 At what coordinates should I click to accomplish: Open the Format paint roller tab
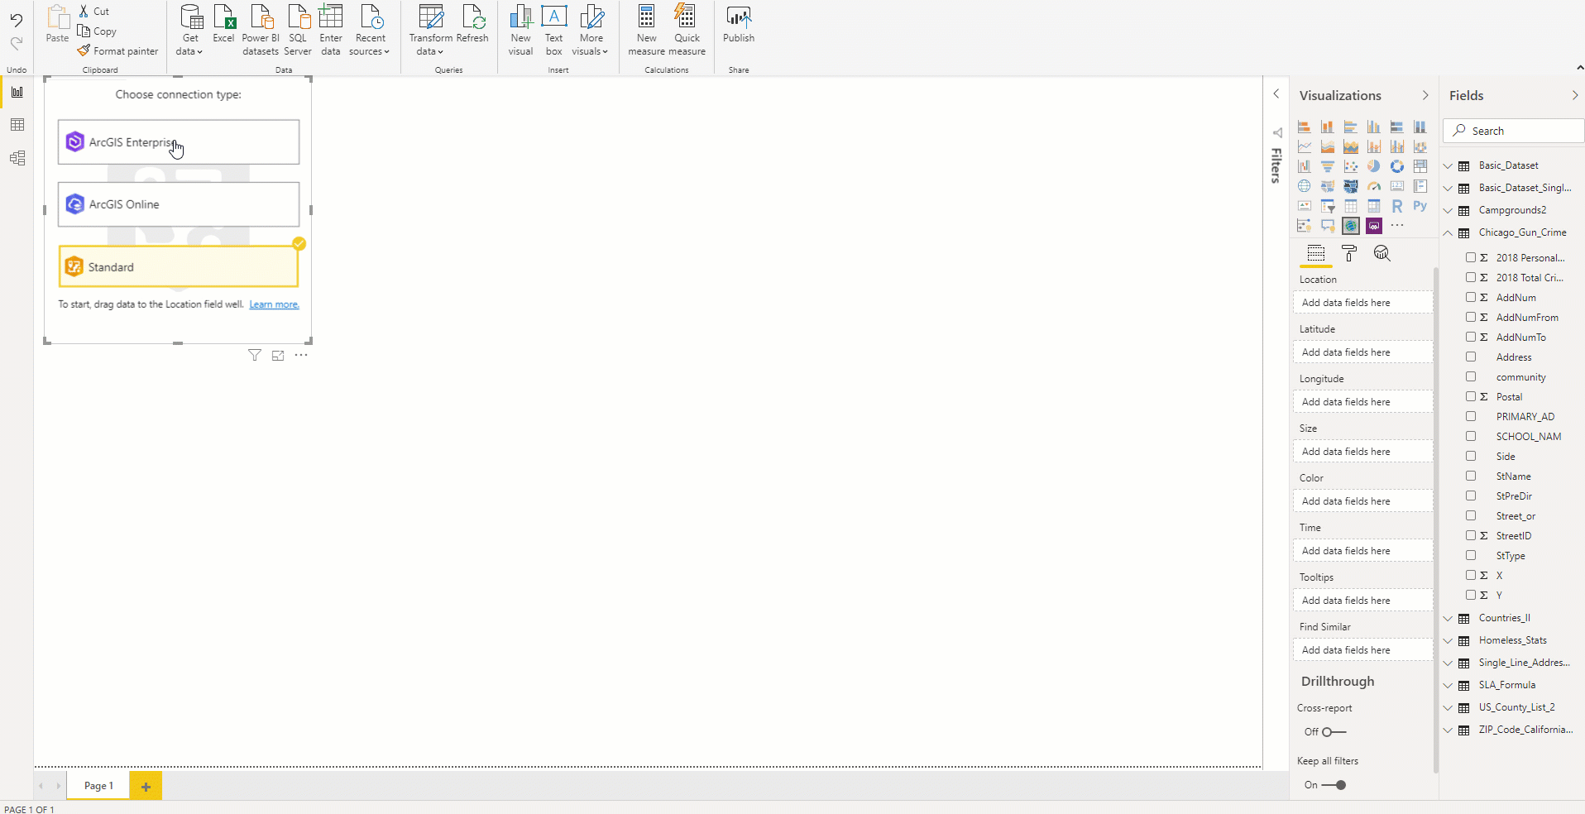pyautogui.click(x=1349, y=253)
